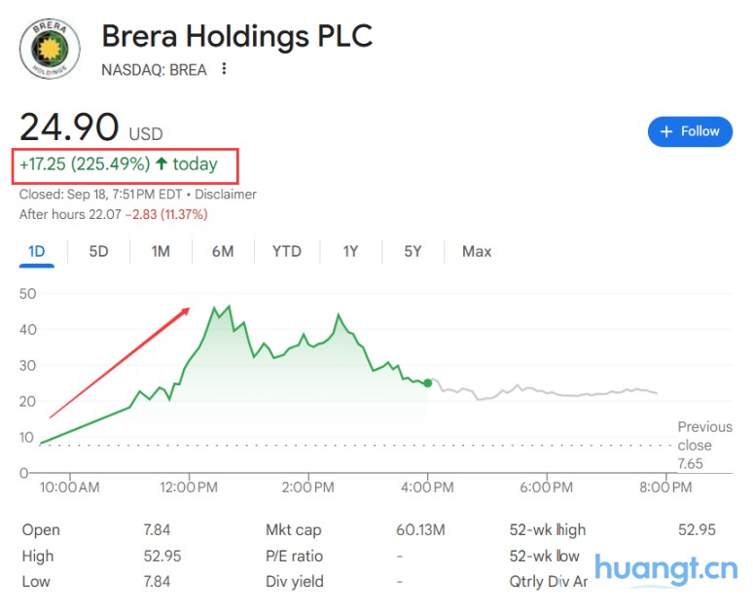This screenshot has height=613, width=753.
Task: Click the Mkt cap value 60.13M
Action: tap(420, 530)
